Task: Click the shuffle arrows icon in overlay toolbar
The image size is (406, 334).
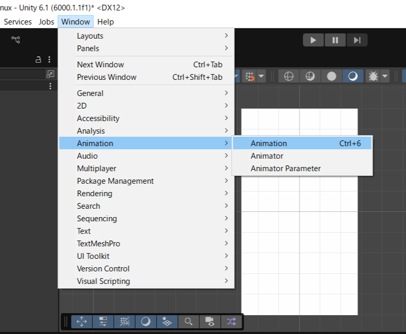Action: [x=231, y=321]
